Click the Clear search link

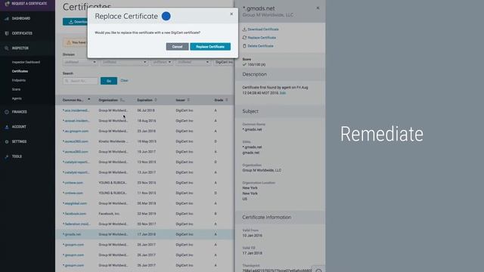click(x=124, y=81)
